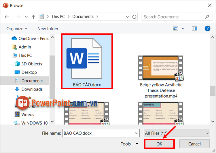Open the Downloads folder
The height and width of the screenshot is (153, 216).
click(29, 89)
